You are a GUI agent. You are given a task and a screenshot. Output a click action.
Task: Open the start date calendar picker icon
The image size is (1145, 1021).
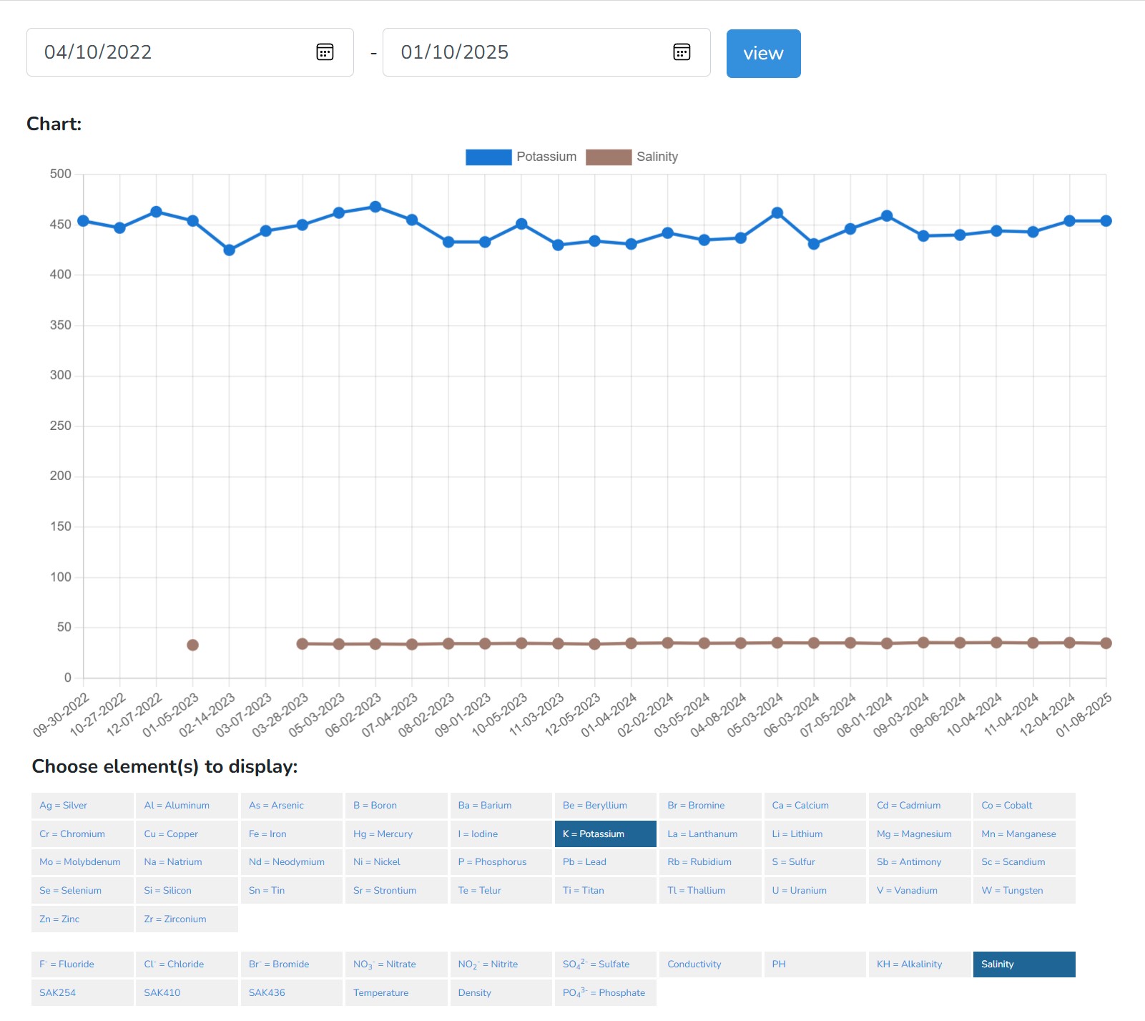point(325,52)
